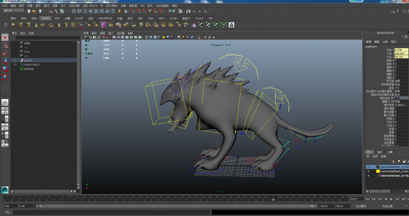
Task: Open the Maya home icon in toolbox
Action: pyautogui.click(x=5, y=190)
